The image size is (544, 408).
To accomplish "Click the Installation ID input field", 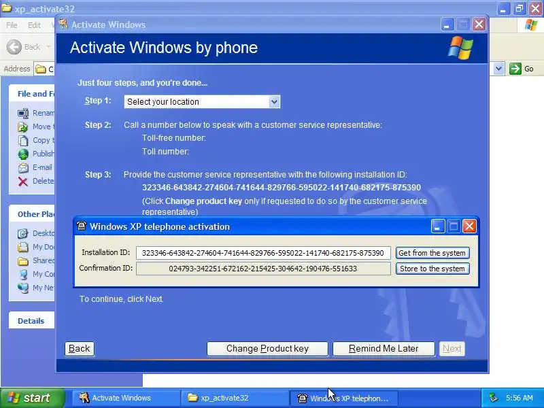I will click(263, 253).
